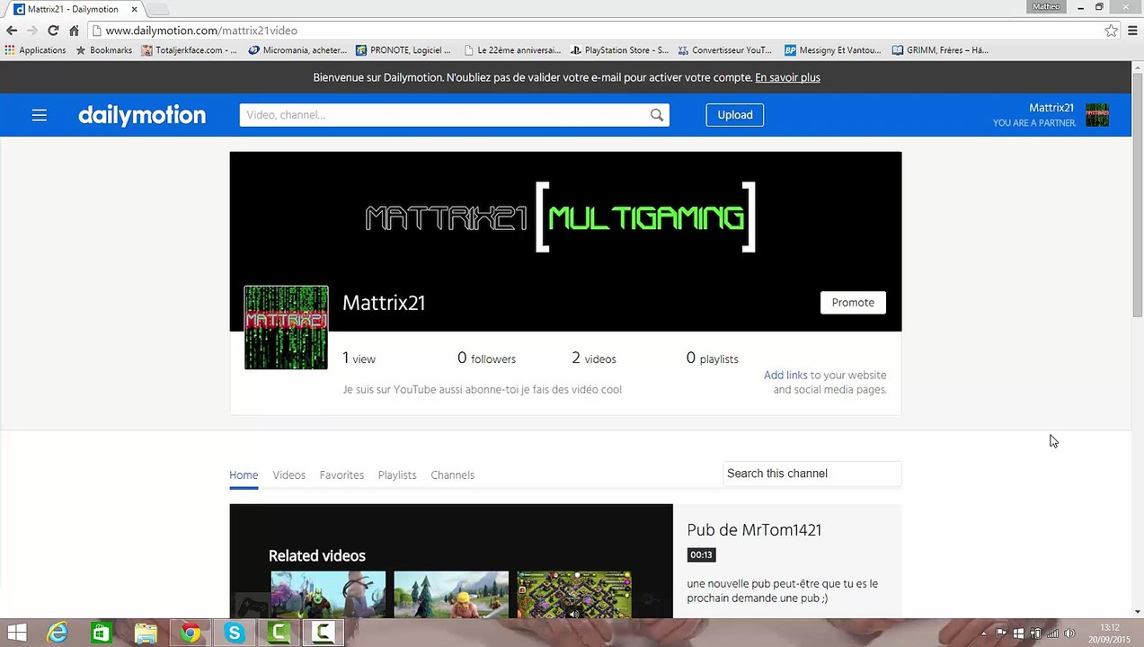The image size is (1144, 647).
Task: Go to the dailymotion logo homepage
Action: click(x=142, y=115)
